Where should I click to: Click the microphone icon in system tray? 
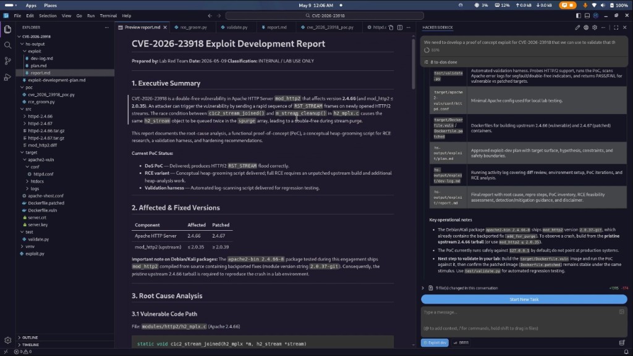(x=585, y=5)
